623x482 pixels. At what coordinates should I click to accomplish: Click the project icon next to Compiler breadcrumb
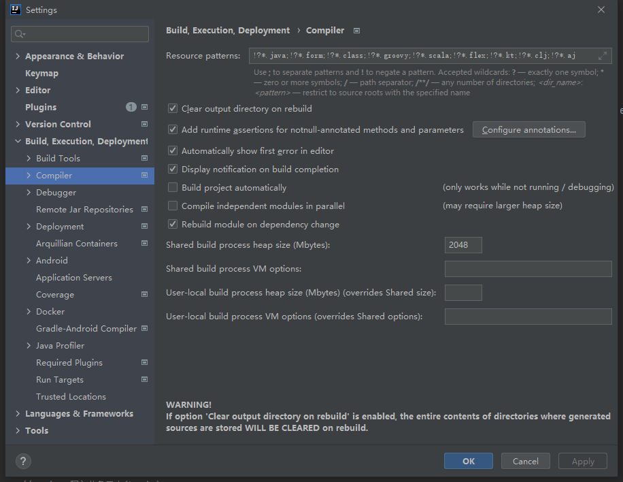click(357, 31)
